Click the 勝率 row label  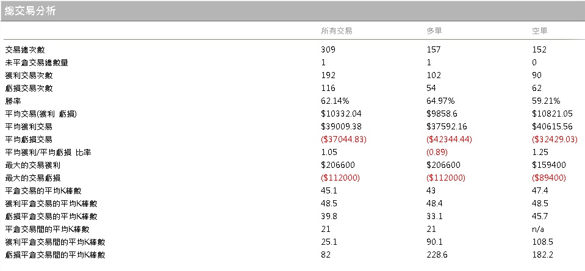(13, 101)
